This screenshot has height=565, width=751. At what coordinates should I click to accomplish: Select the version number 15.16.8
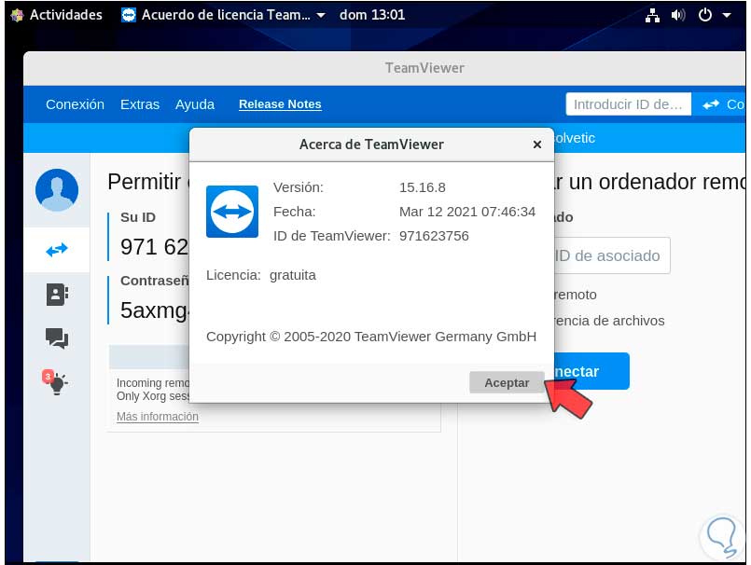pyautogui.click(x=423, y=187)
